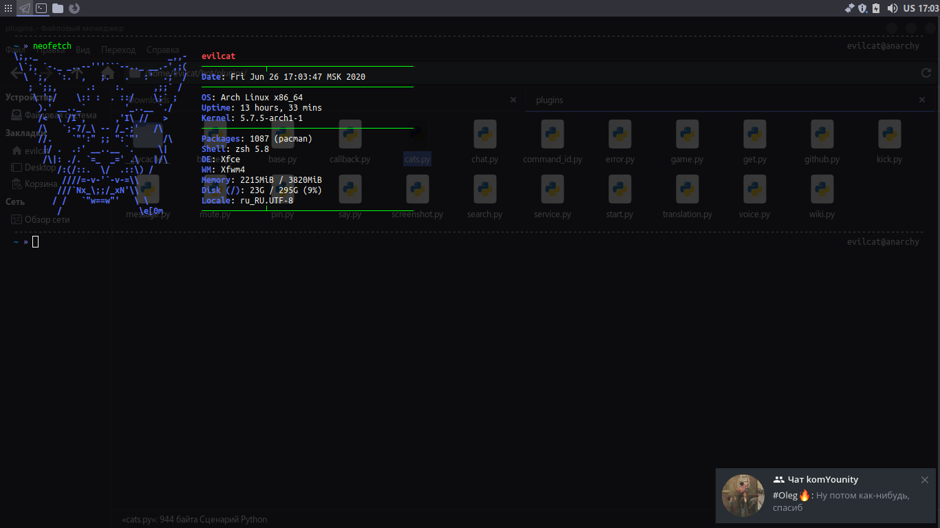
Task: Open the Правка menu in file manager
Action: pyautogui.click(x=50, y=49)
